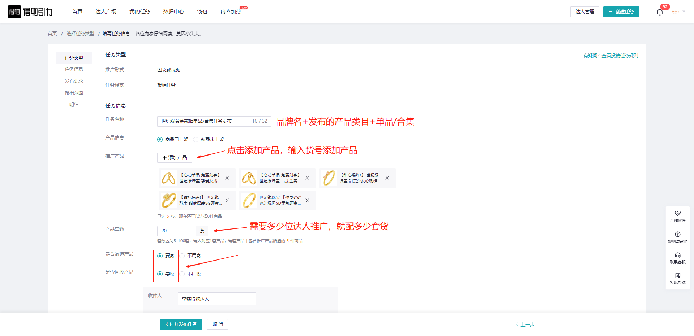The height and width of the screenshot is (336, 694).
Task: Remove the first product 挚爱女戒 with X
Action: tap(227, 178)
